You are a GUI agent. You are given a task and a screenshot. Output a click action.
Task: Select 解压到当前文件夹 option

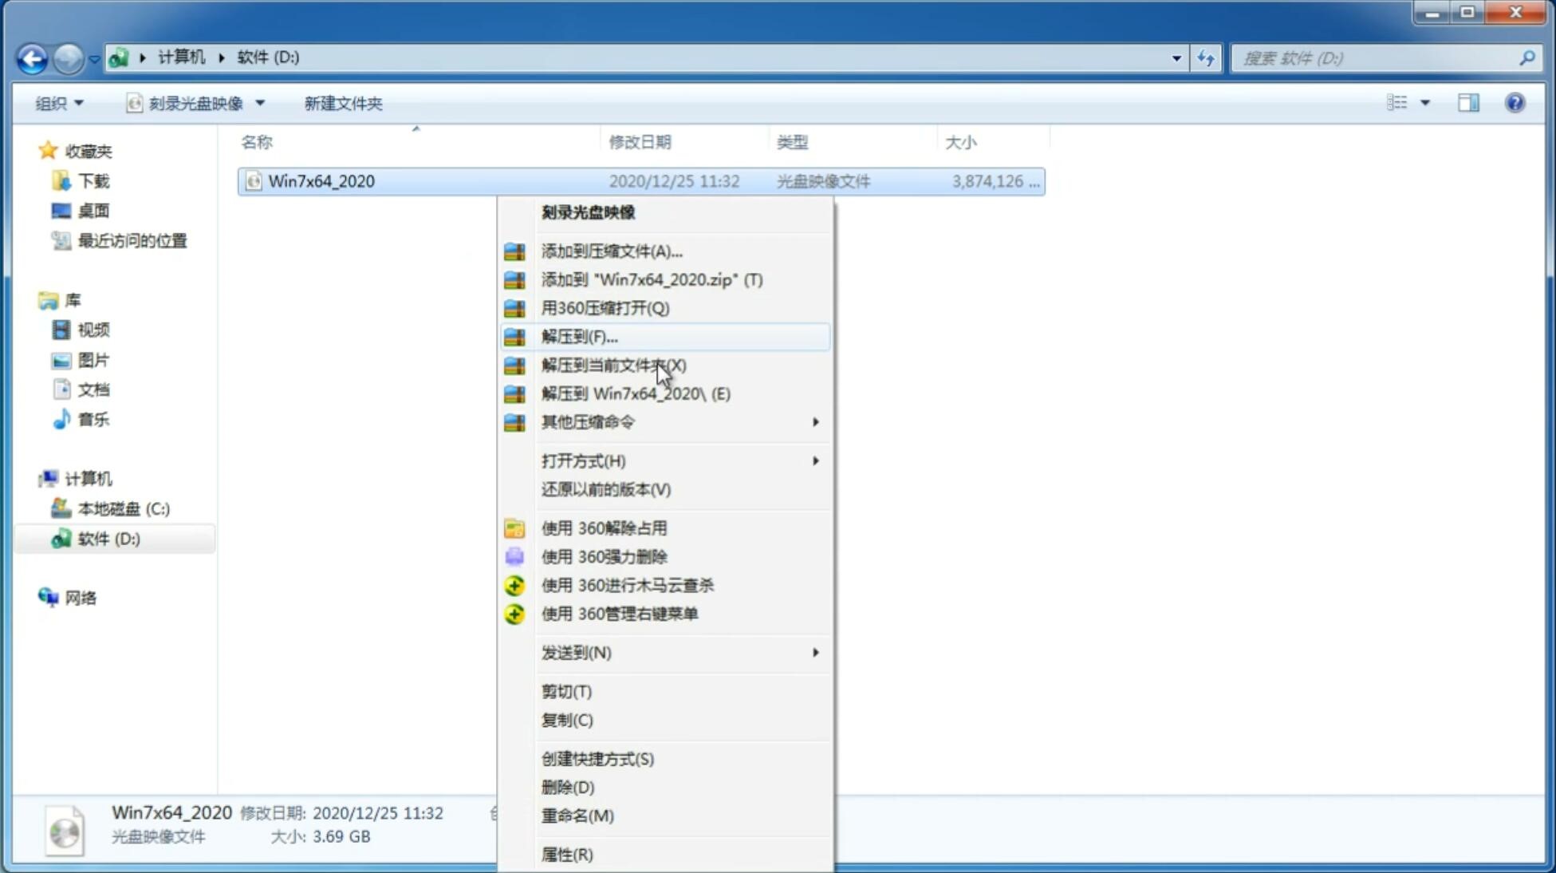click(x=613, y=365)
